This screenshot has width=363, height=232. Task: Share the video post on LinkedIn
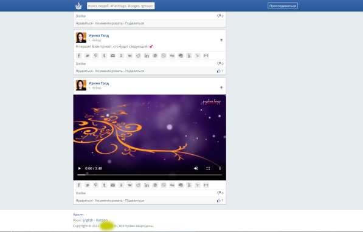pyautogui.click(x=147, y=185)
